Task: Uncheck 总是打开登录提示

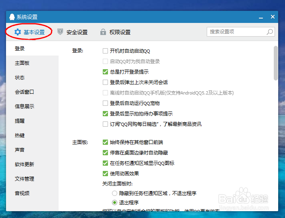Action: [x=105, y=72]
